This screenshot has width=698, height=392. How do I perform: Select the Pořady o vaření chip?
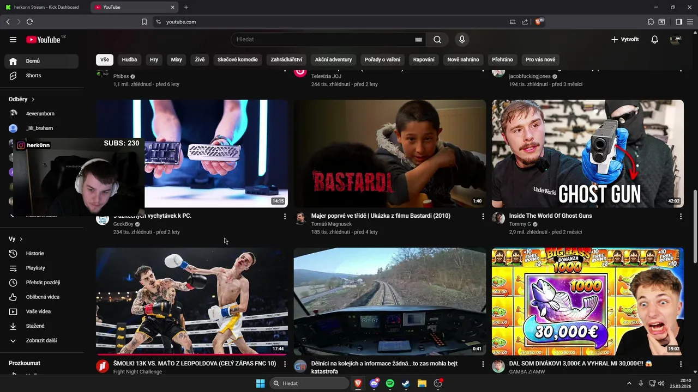[382, 59]
